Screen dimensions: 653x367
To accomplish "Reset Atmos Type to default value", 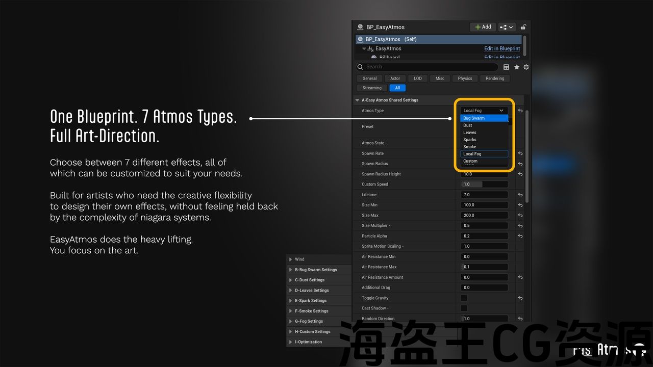I will (520, 111).
